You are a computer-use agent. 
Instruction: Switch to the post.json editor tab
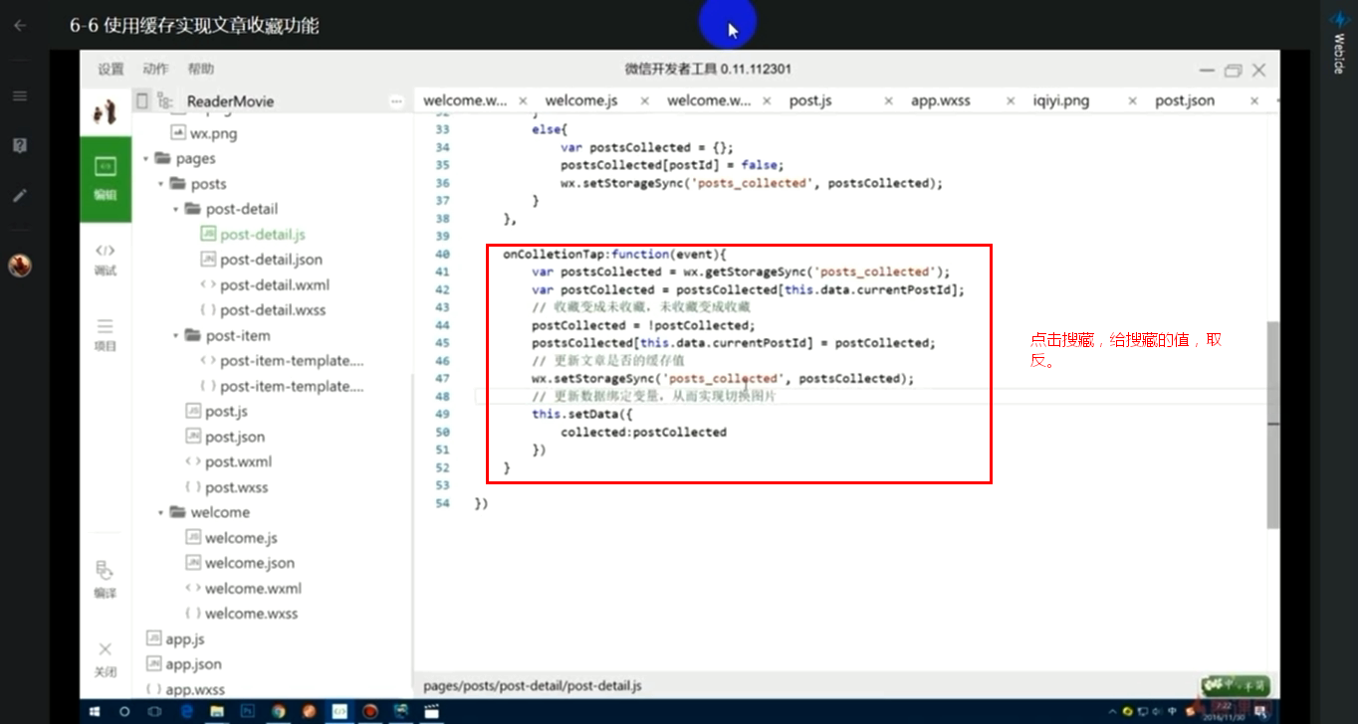click(1185, 101)
